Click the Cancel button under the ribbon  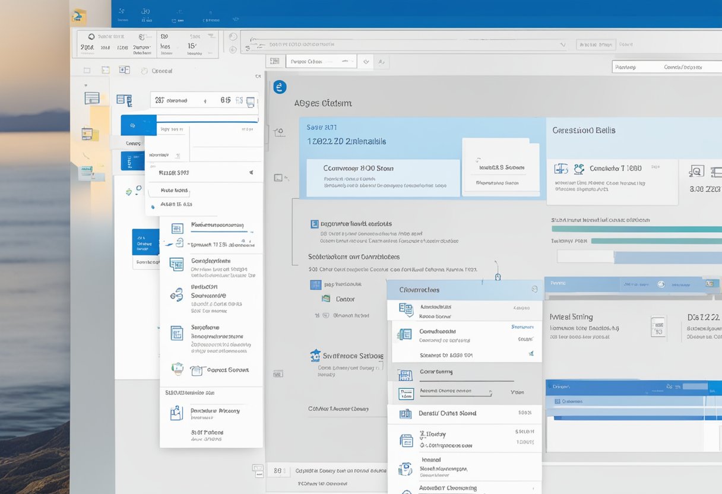point(161,71)
